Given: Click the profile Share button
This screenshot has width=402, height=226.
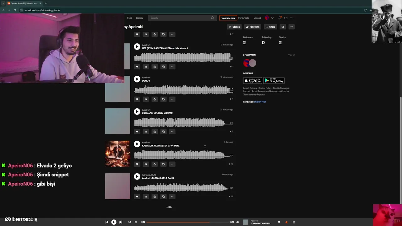Looking at the screenshot, I should [270, 27].
